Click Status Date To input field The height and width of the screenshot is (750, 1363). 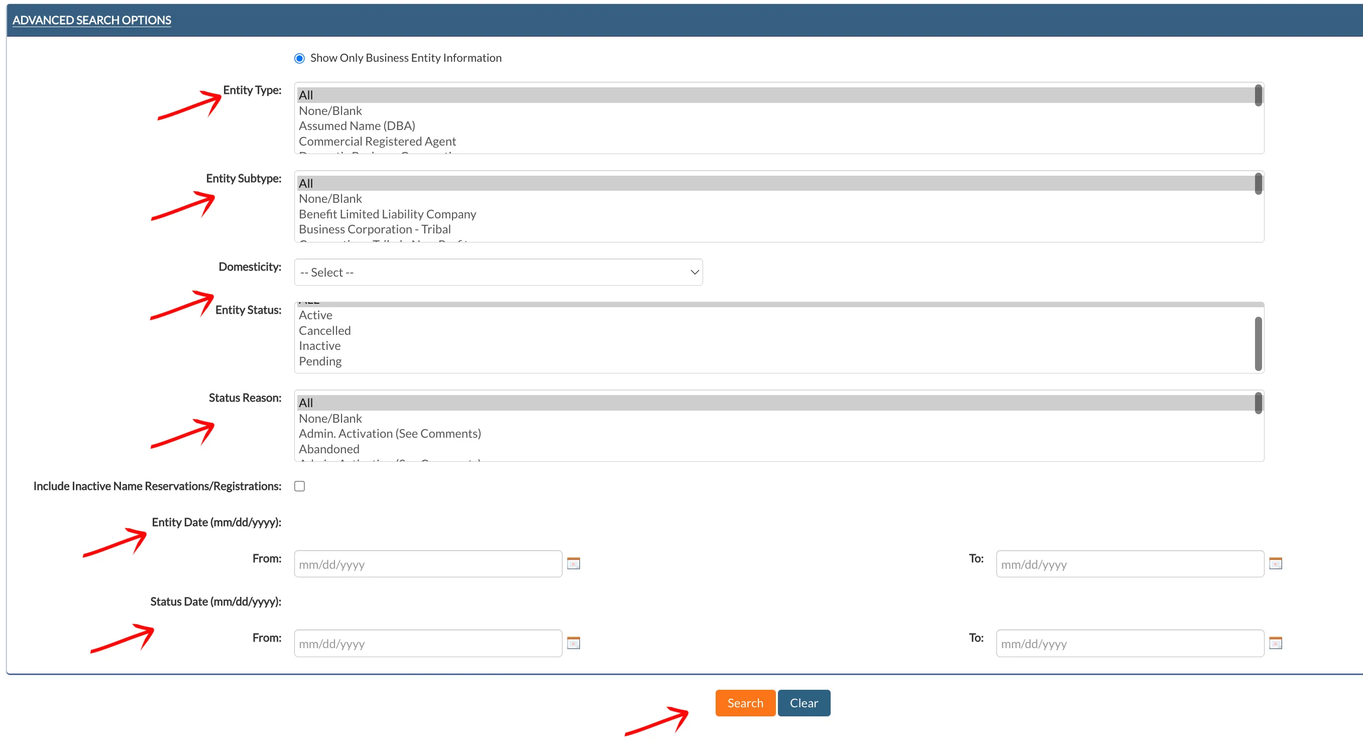tap(1130, 643)
